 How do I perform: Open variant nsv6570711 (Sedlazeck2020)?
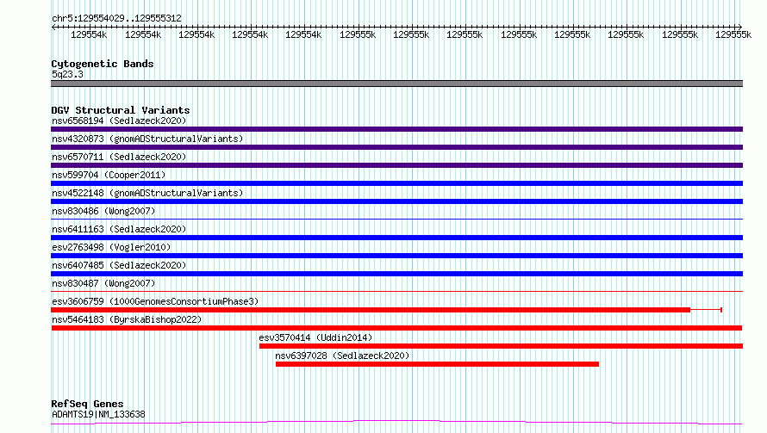[x=396, y=165]
